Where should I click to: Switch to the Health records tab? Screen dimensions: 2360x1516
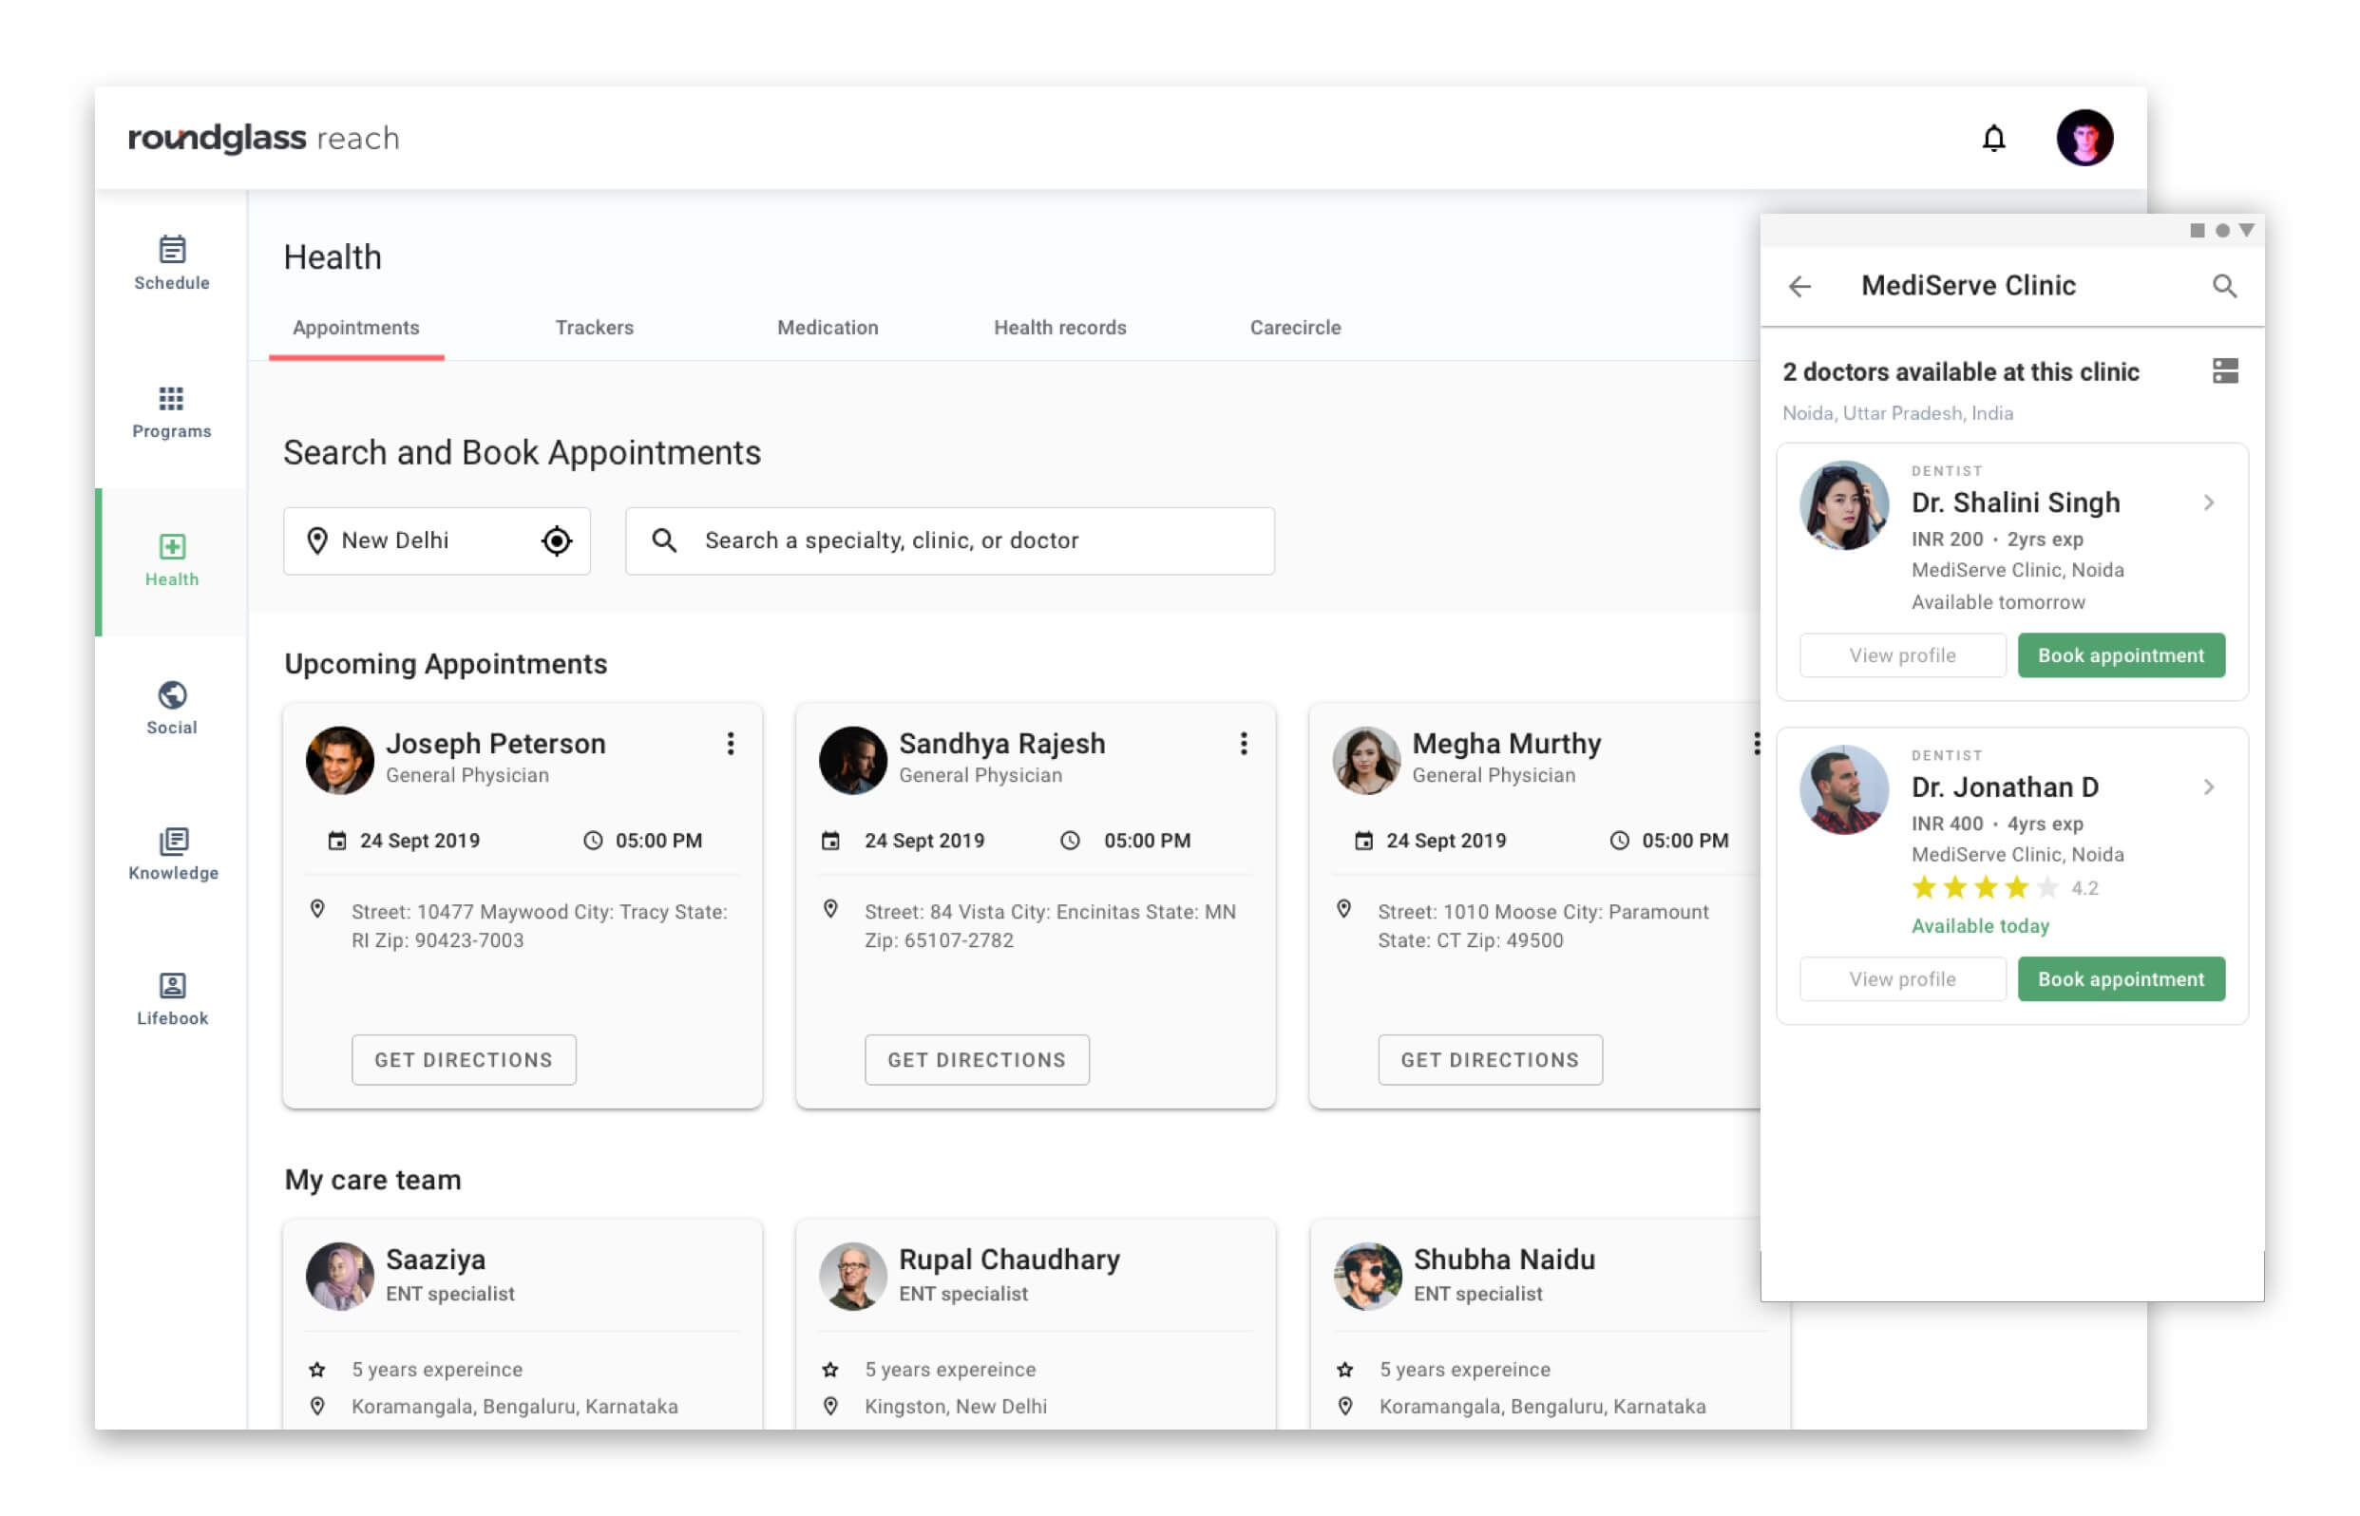1059,328
